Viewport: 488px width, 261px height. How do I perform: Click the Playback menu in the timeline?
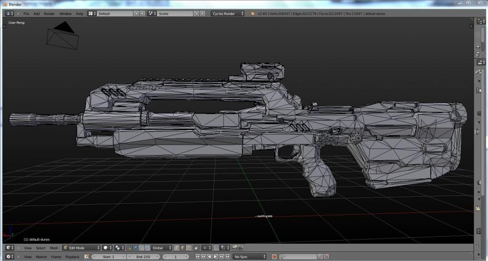(x=72, y=257)
